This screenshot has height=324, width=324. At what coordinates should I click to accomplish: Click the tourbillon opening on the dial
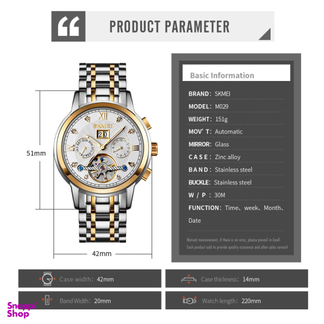tap(101, 168)
